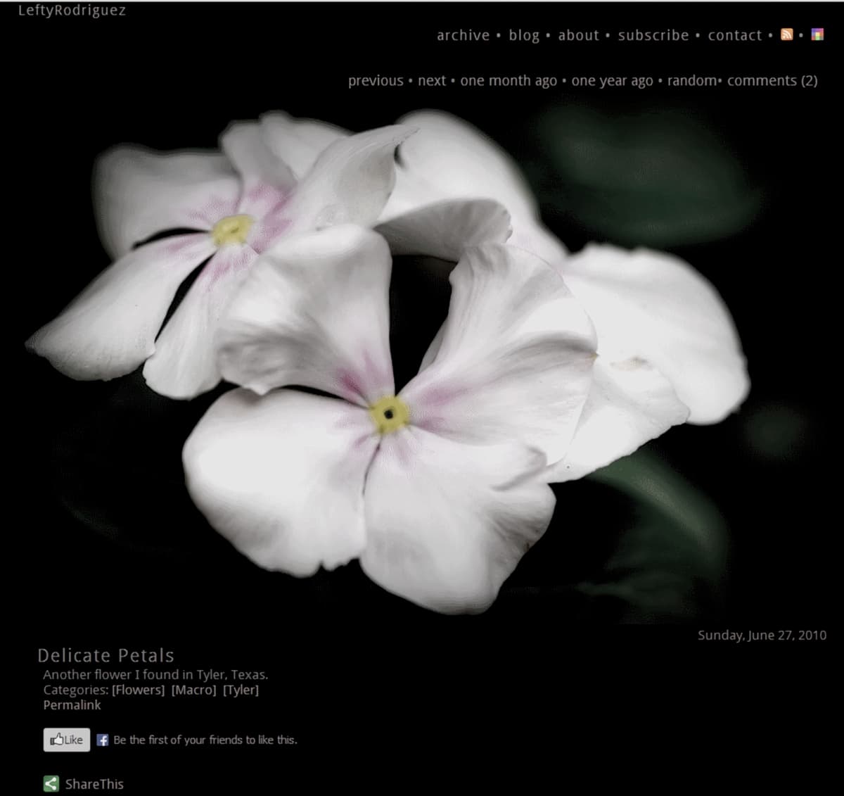The height and width of the screenshot is (796, 844).
Task: Click the multicolored square icon after RSS
Action: (x=817, y=34)
